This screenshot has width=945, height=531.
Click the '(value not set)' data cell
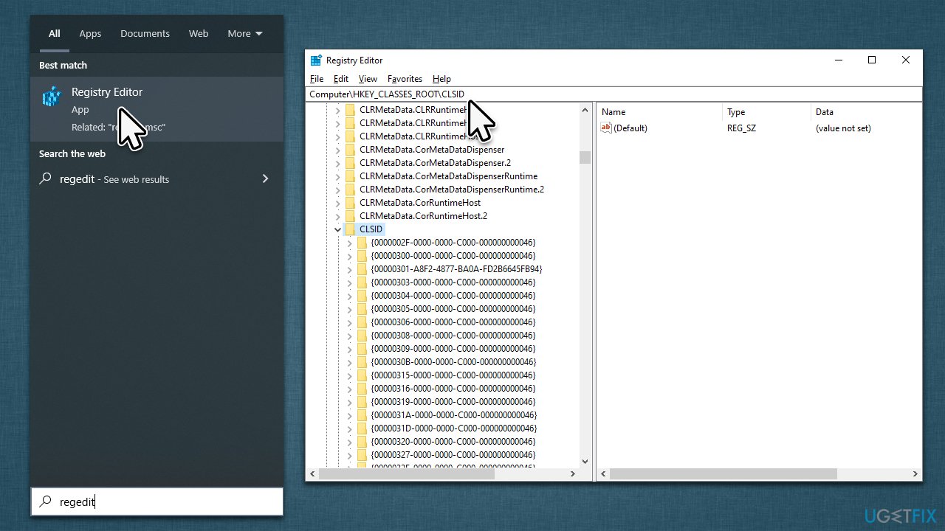(843, 128)
